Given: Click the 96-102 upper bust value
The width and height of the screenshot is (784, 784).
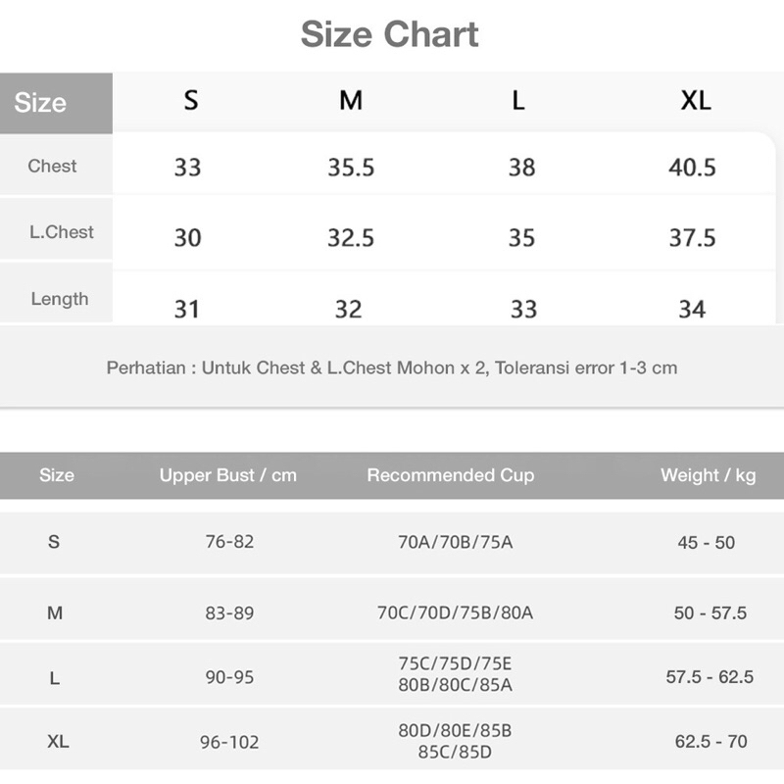Looking at the screenshot, I should [x=229, y=742].
